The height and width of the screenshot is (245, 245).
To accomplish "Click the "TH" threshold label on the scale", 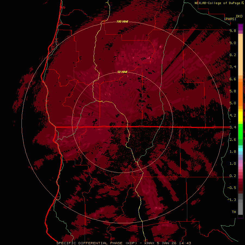I will coord(234,212).
